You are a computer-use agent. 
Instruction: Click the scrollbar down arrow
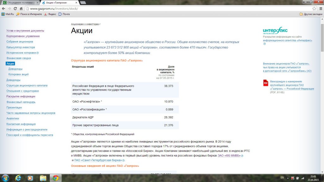(322, 172)
